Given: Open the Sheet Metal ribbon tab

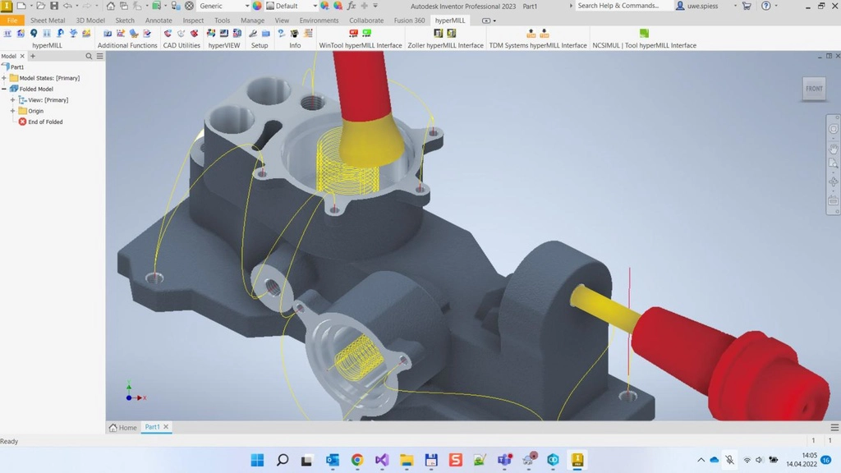Looking at the screenshot, I should (x=47, y=20).
